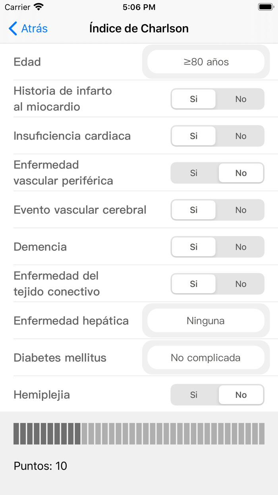
Task: Tap the Índice de Charlson title
Action: 139,29
